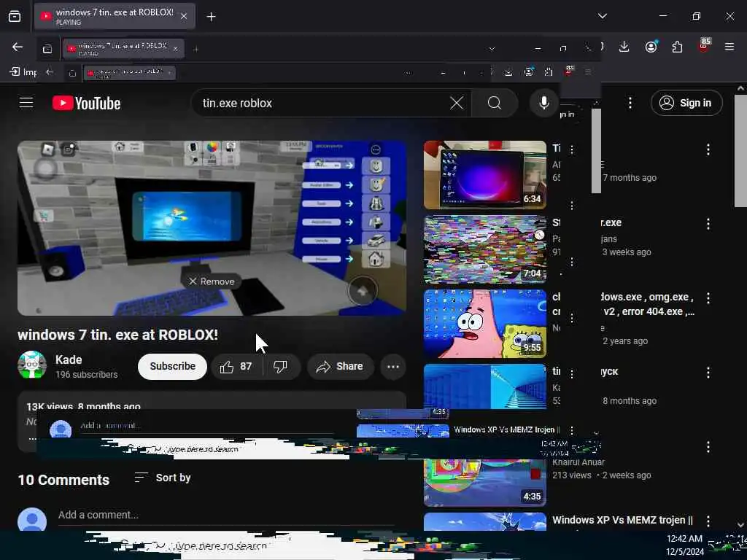Dislike this video
This screenshot has height=560, width=747.
click(281, 366)
